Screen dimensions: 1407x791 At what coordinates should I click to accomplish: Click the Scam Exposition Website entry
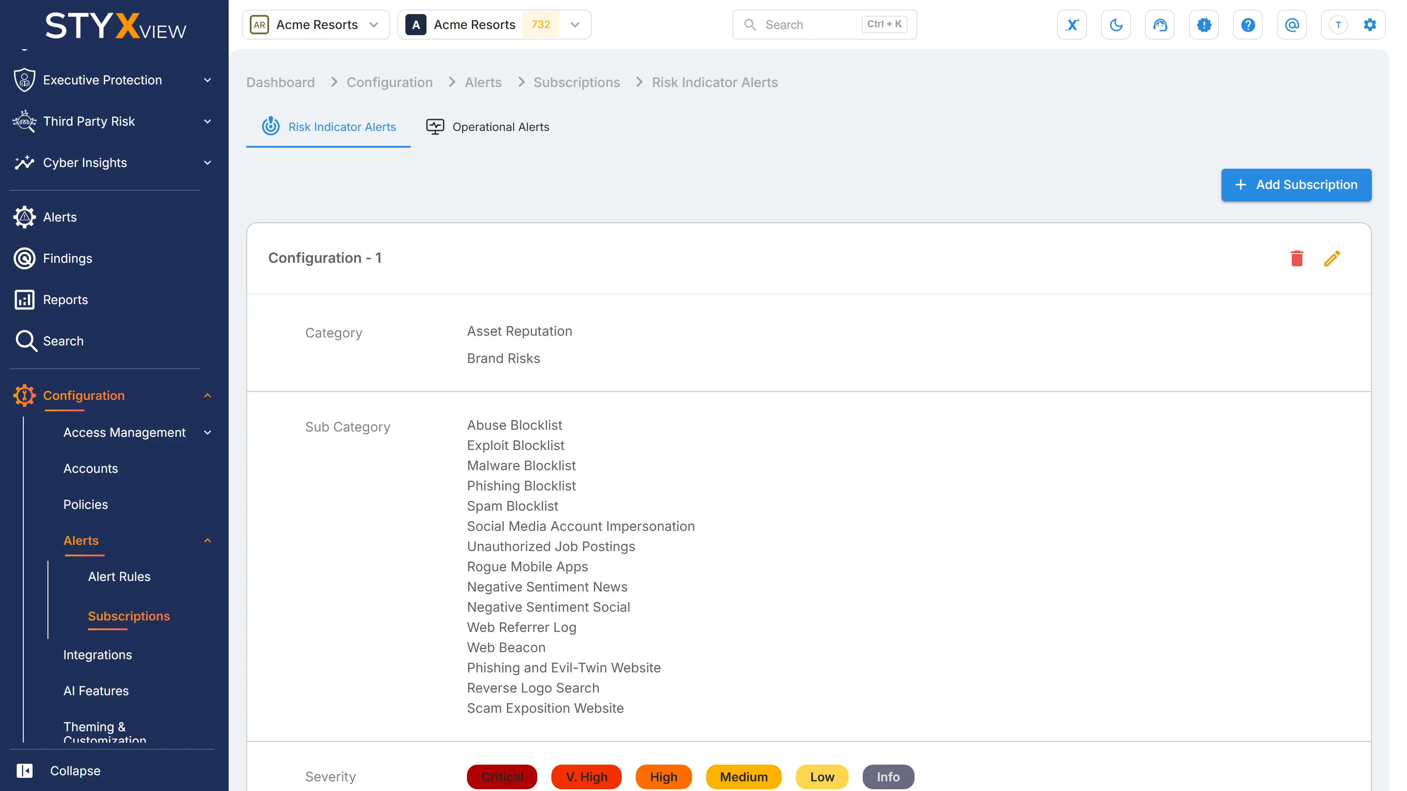tap(545, 708)
